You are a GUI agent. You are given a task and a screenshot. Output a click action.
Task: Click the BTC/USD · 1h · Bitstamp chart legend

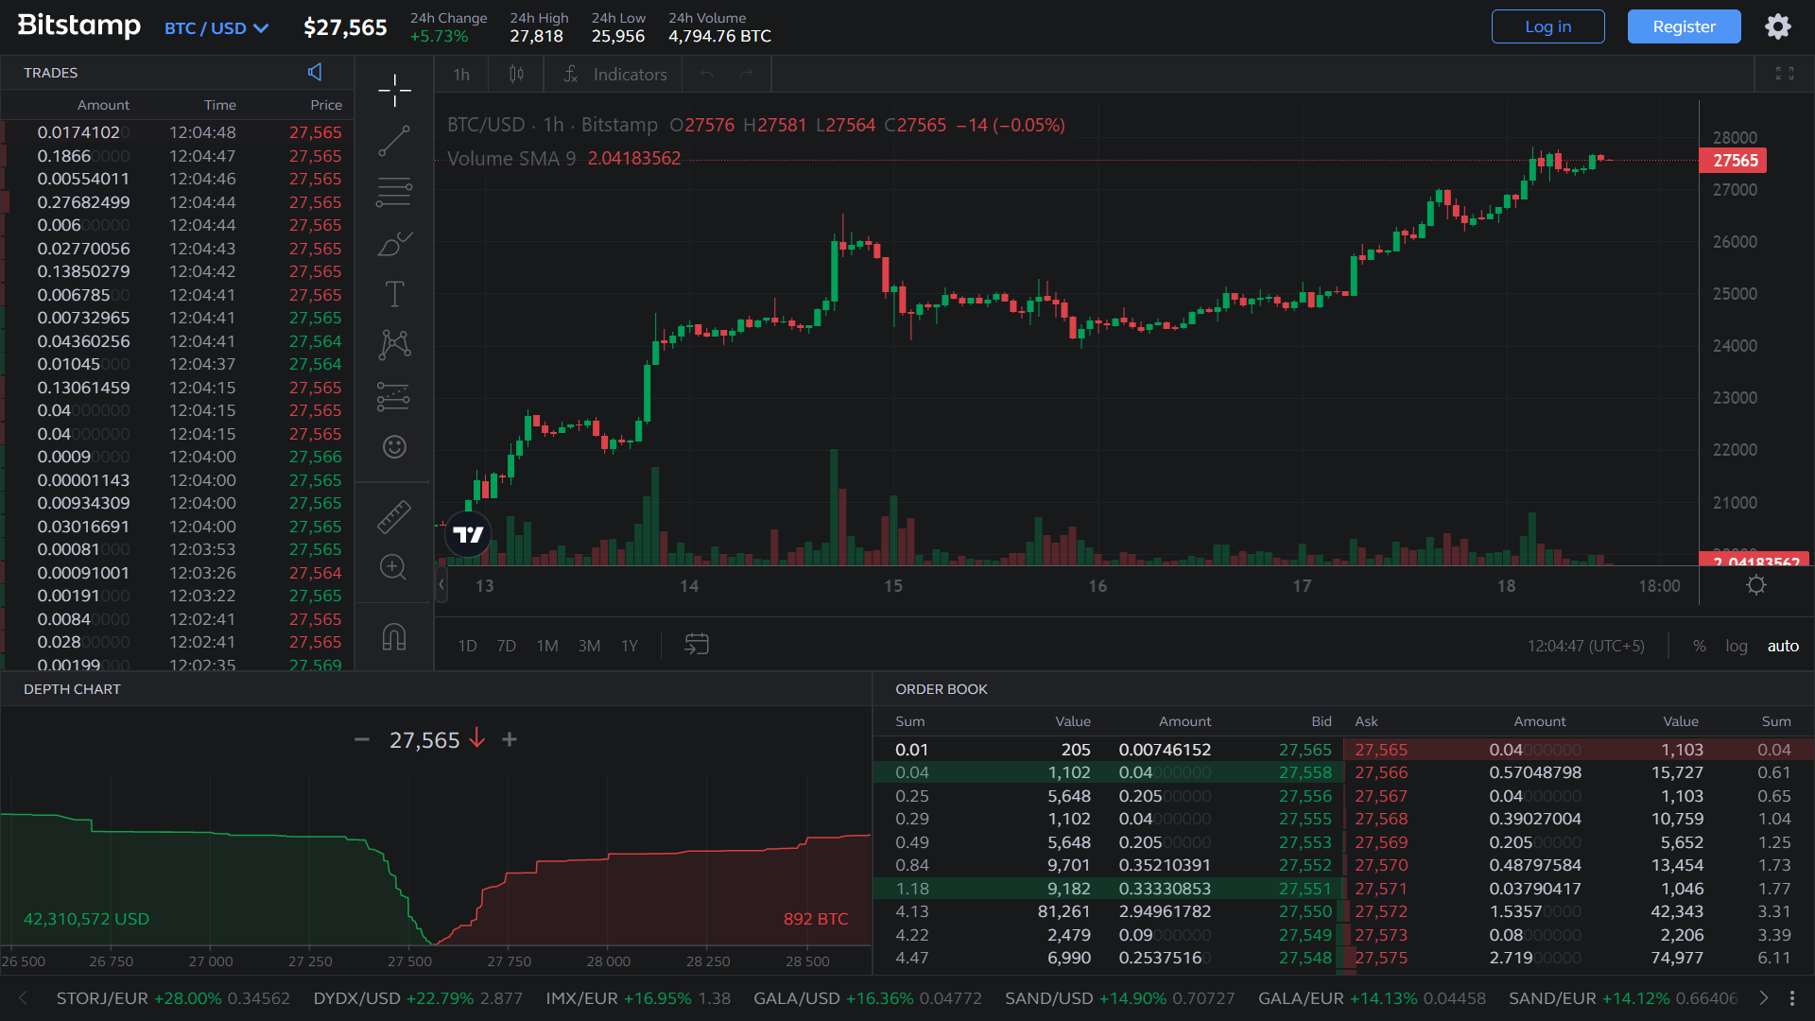click(x=552, y=125)
